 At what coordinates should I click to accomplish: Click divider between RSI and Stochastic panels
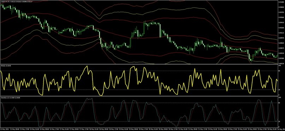[x=139, y=96]
